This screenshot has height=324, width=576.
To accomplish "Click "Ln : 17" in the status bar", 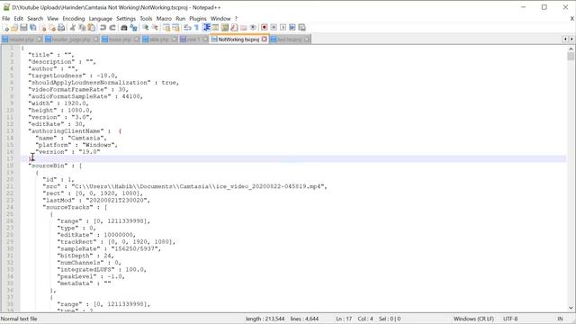I will point(344,319).
